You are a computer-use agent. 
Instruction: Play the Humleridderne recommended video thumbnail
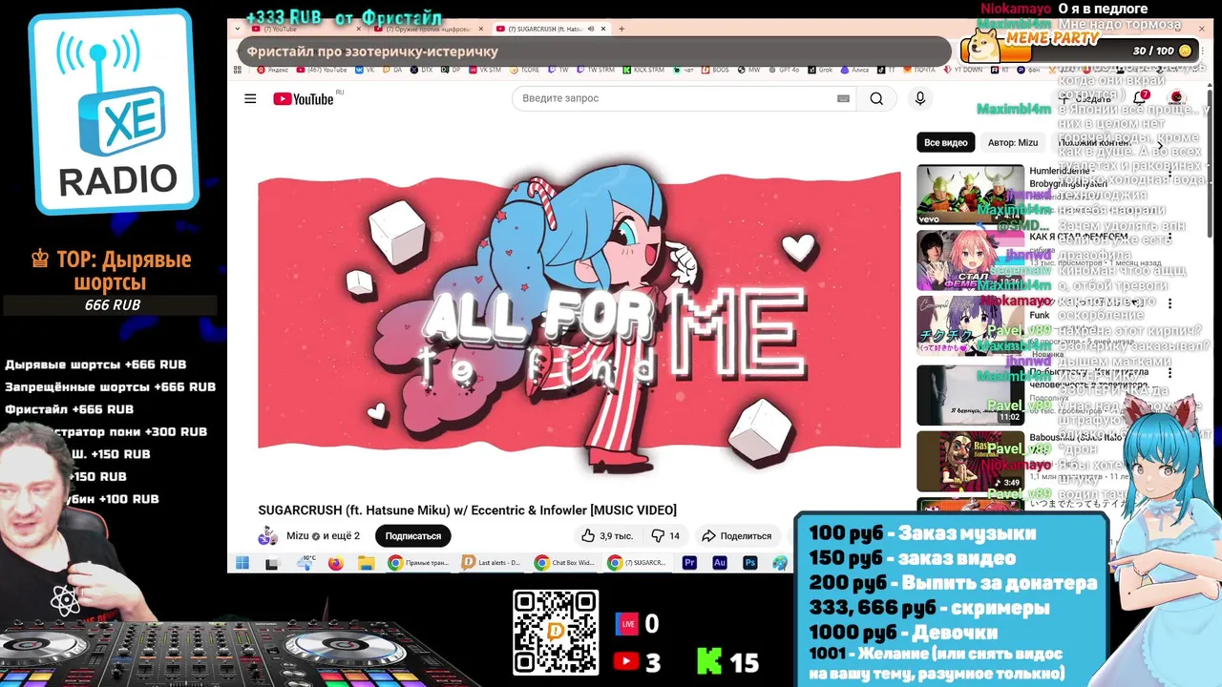[x=970, y=195]
